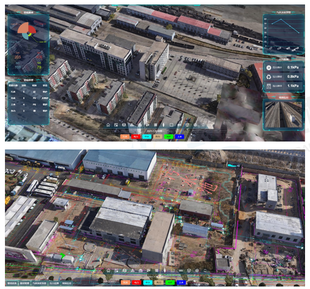Select the 1.1kPa pressure sensor row

283,86
